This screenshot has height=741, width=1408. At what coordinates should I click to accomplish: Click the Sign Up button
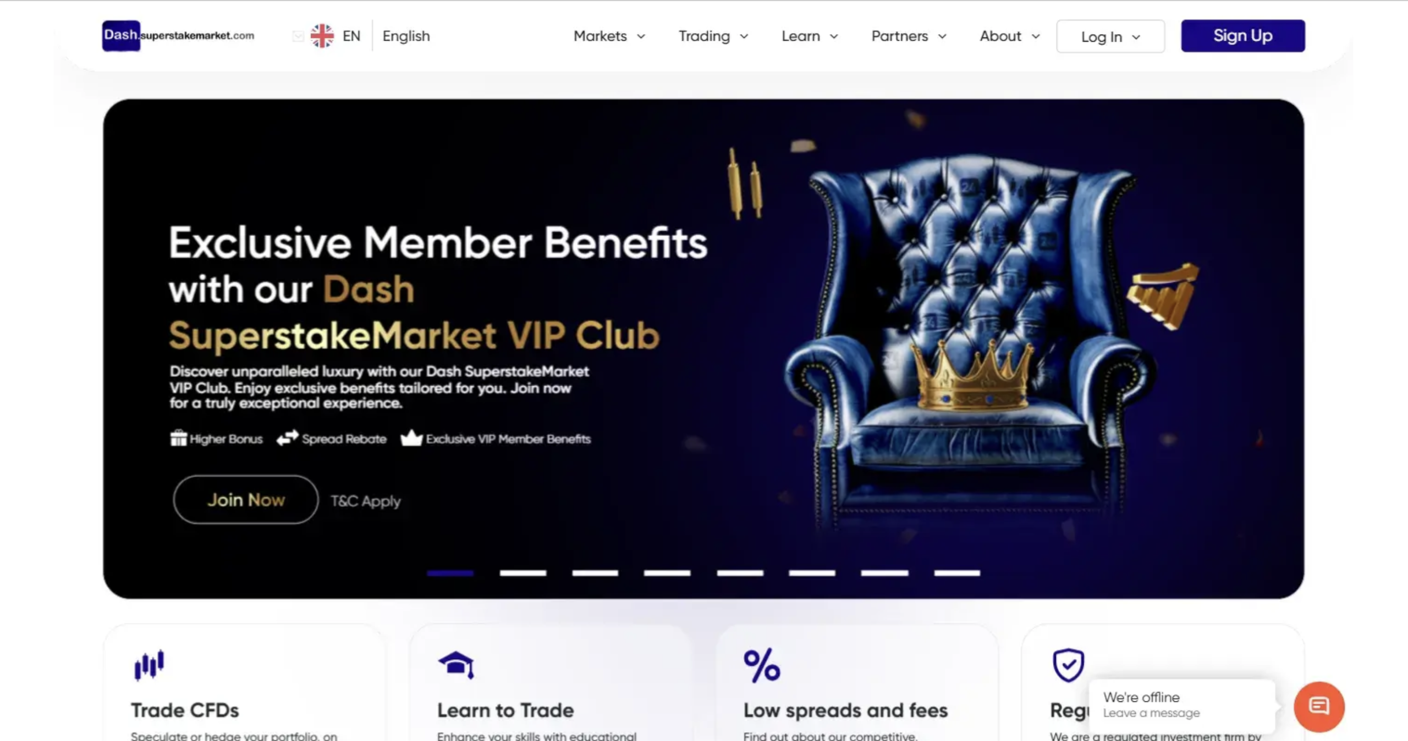click(1243, 36)
